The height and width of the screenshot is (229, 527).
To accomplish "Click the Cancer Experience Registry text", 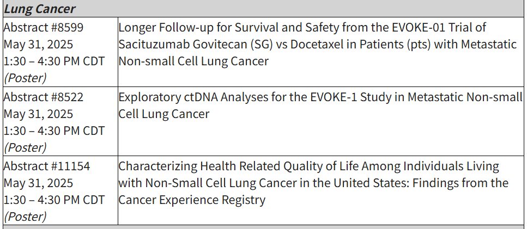I will (192, 200).
